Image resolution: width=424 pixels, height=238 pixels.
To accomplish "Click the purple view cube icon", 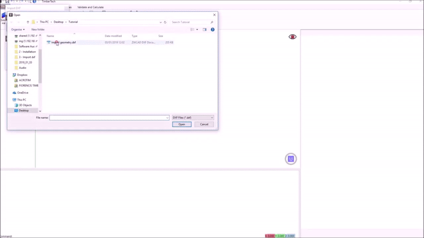I will [x=290, y=159].
